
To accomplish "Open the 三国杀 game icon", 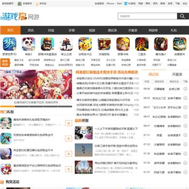I will tap(142, 44).
